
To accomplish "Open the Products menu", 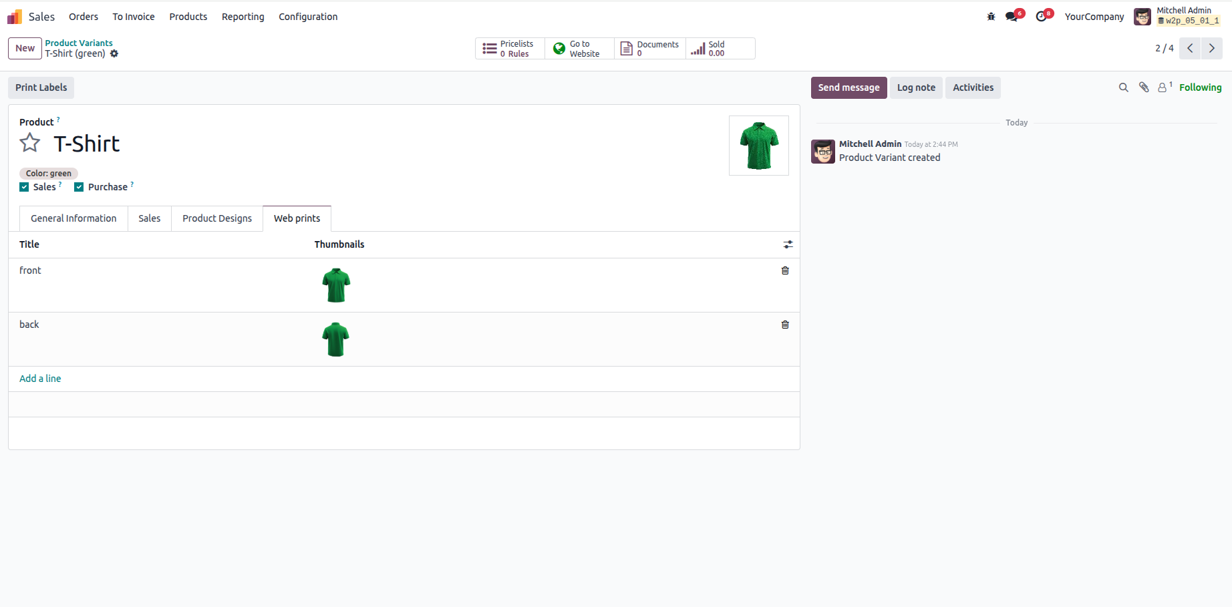I will tap(188, 17).
